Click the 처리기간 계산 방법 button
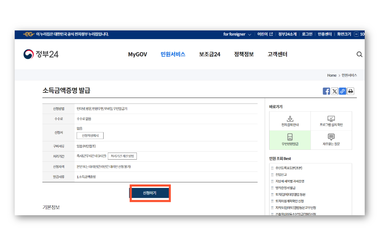The height and width of the screenshot is (245, 378). [122, 156]
